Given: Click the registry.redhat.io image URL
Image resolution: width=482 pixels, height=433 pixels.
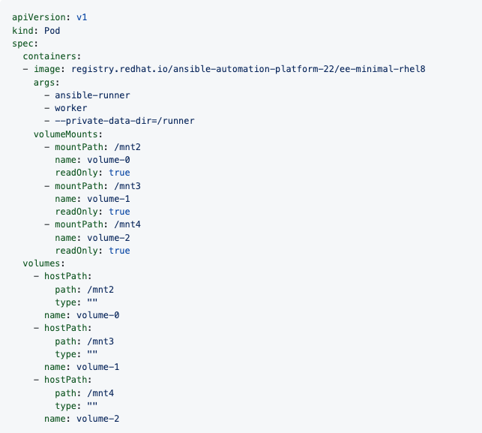Looking at the screenshot, I should pos(255,69).
